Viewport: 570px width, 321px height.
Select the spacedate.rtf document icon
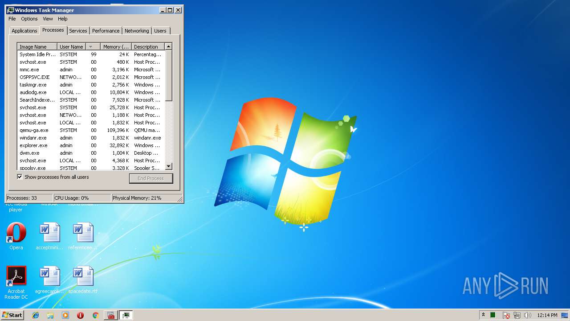pyautogui.click(x=83, y=280)
